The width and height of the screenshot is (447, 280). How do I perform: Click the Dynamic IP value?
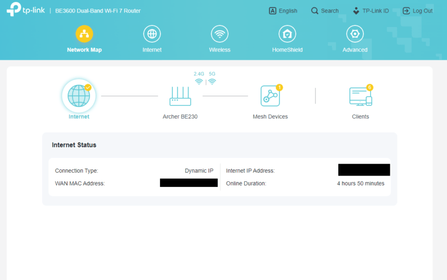[x=199, y=170]
